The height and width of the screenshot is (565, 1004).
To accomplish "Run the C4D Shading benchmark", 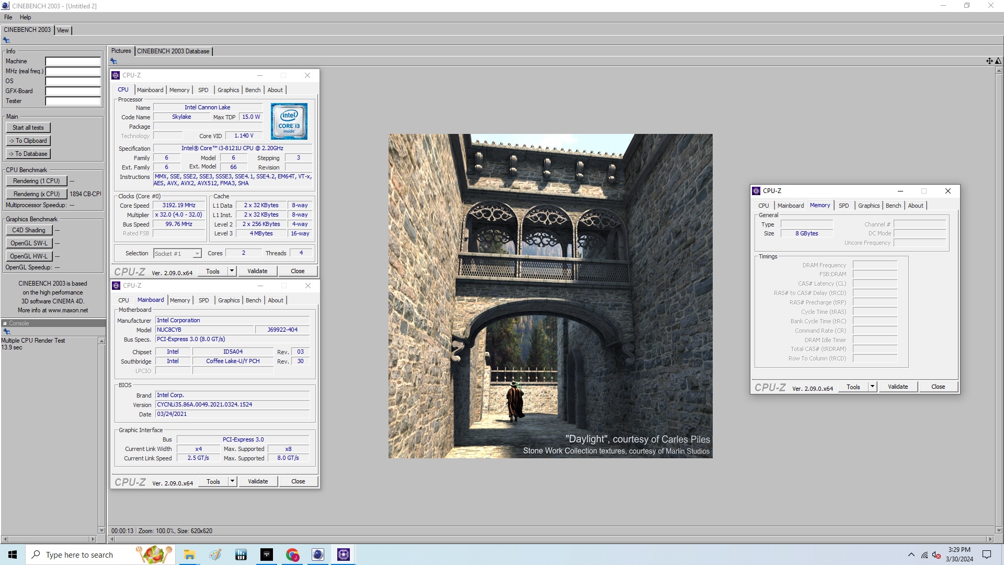I will [x=29, y=230].
